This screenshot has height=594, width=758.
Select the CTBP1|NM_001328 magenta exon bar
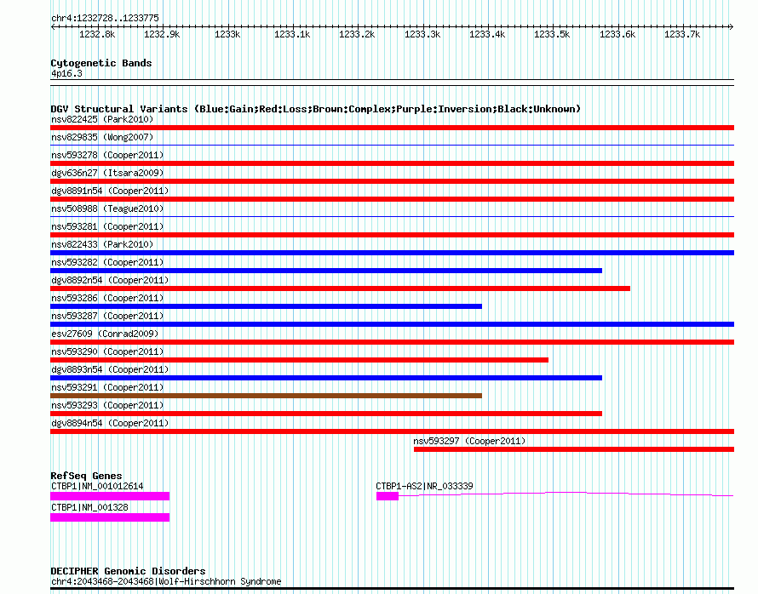tap(110, 517)
